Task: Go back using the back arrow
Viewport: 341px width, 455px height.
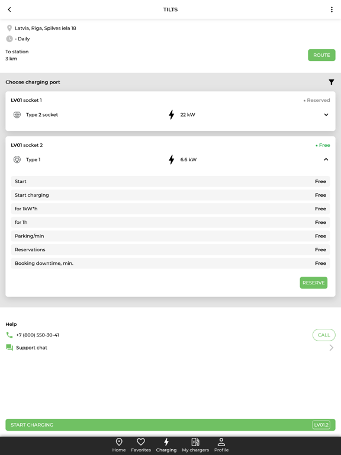Action: click(x=9, y=9)
